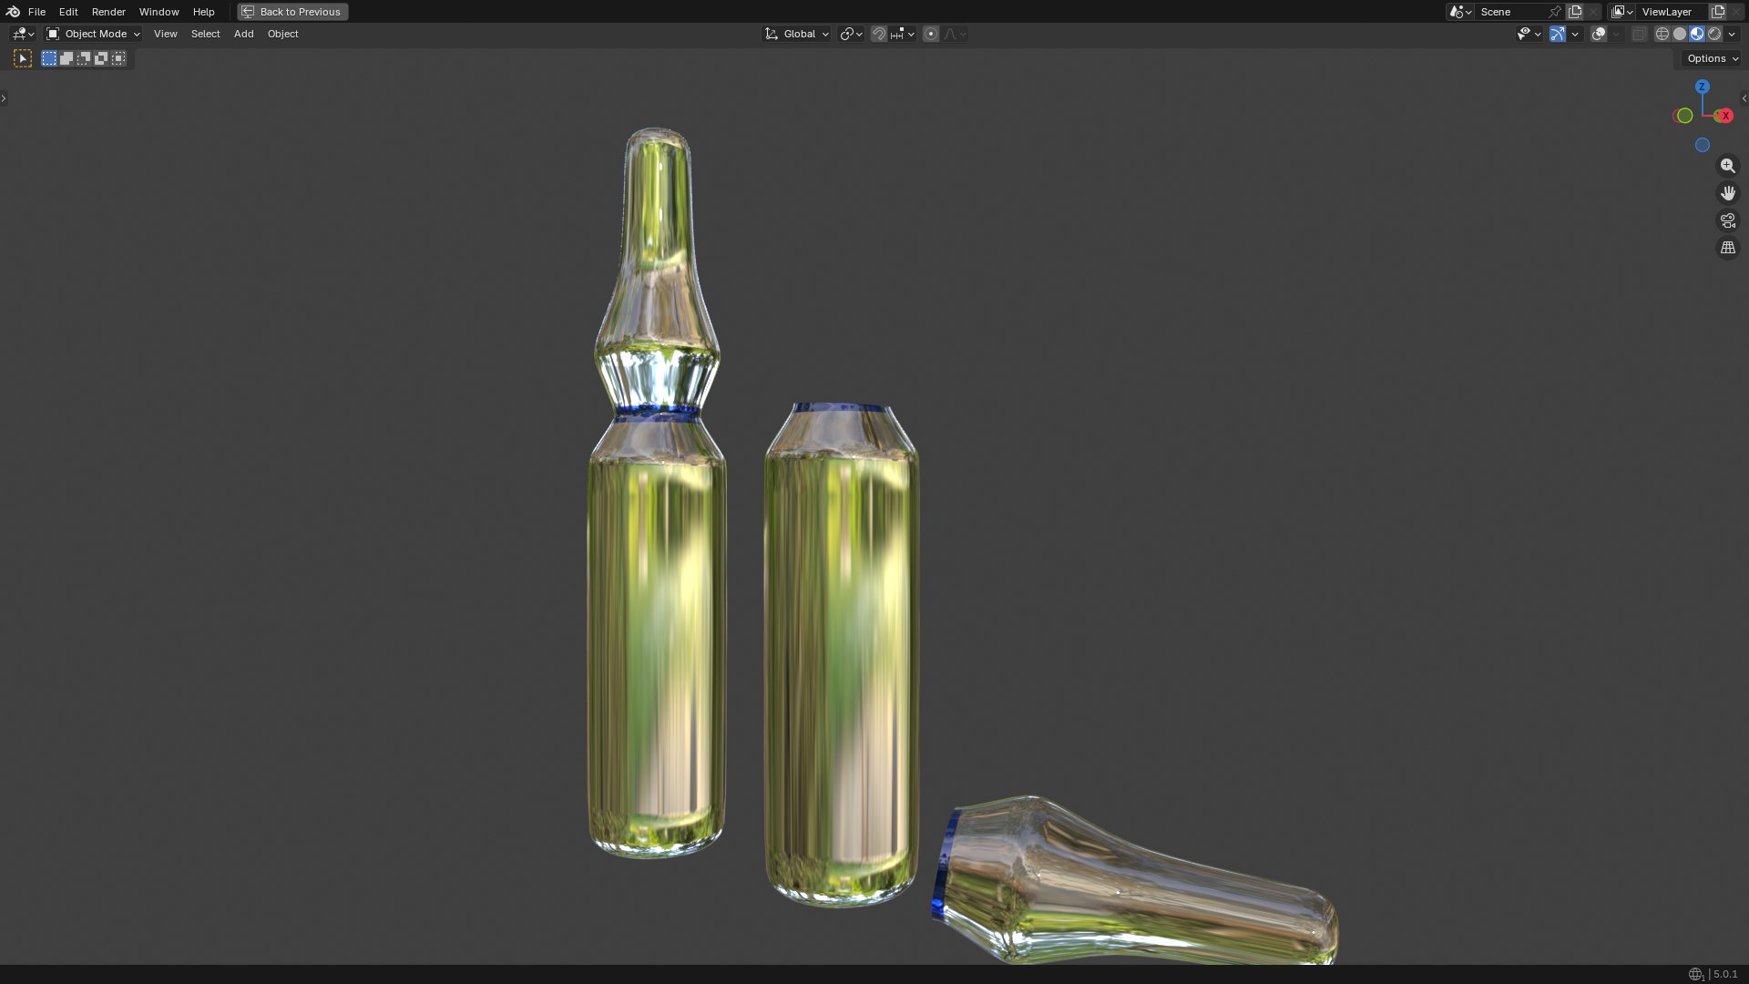Open the editor type selector dropdown

click(x=23, y=34)
